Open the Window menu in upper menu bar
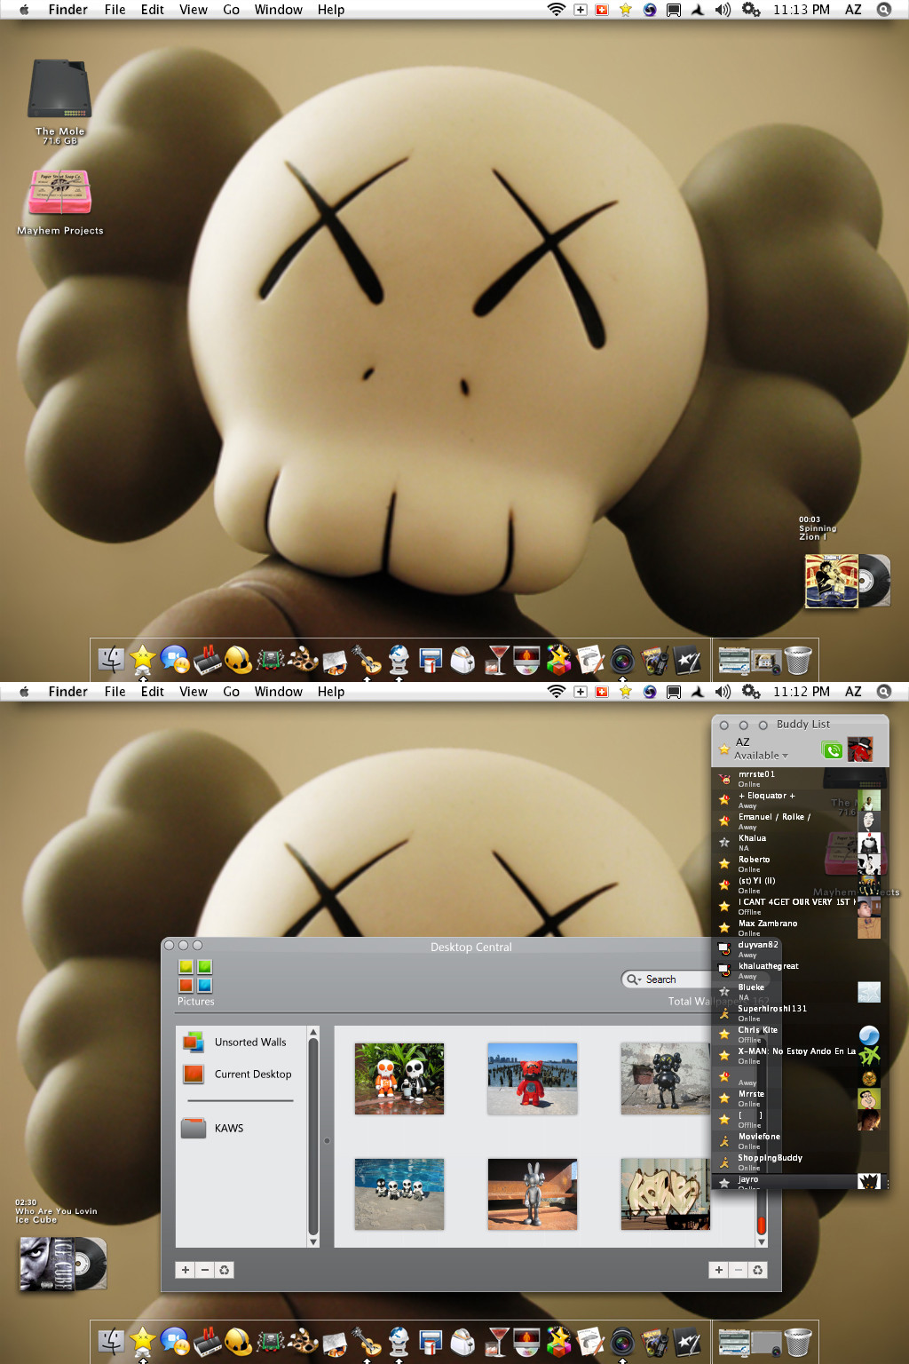The width and height of the screenshot is (909, 1364). coord(279,10)
